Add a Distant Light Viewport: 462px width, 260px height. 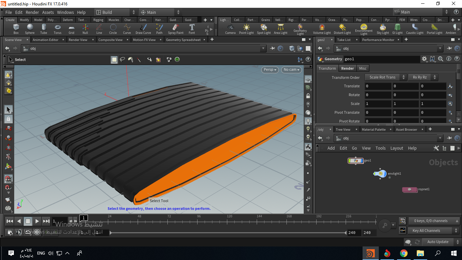click(x=342, y=29)
